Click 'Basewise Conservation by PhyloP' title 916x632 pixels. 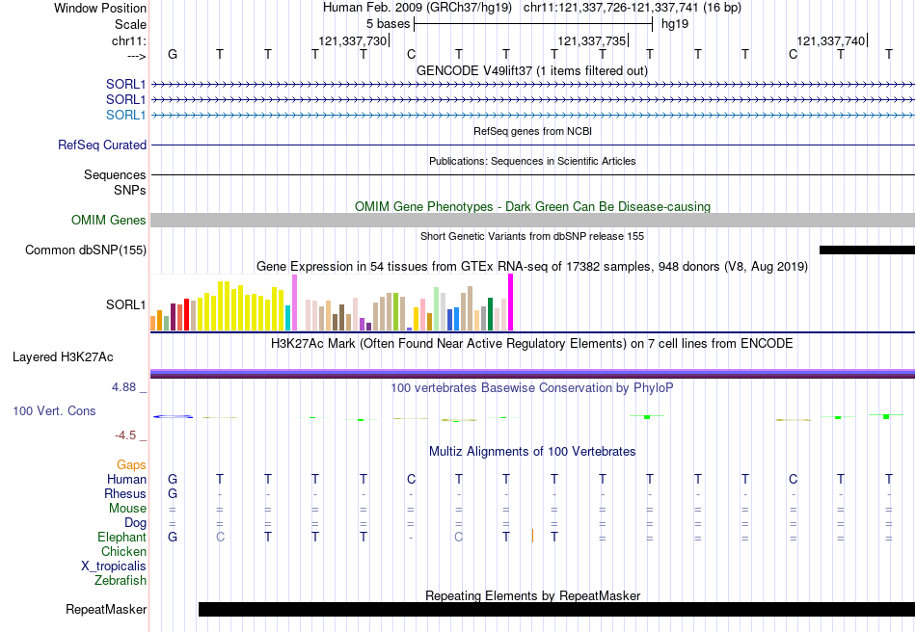532,388
